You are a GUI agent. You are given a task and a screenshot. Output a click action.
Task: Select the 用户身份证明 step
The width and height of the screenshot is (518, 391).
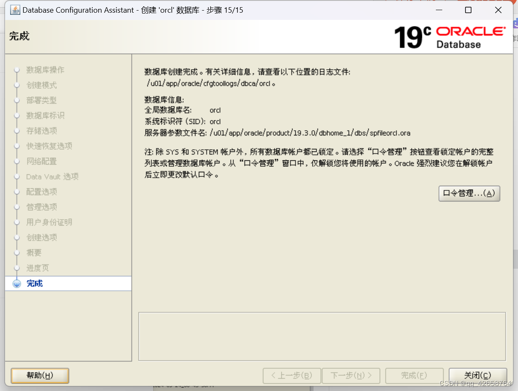49,222
